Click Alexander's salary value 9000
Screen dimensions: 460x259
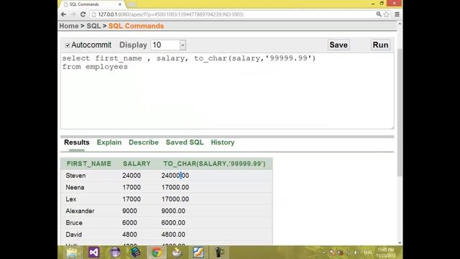click(x=129, y=211)
